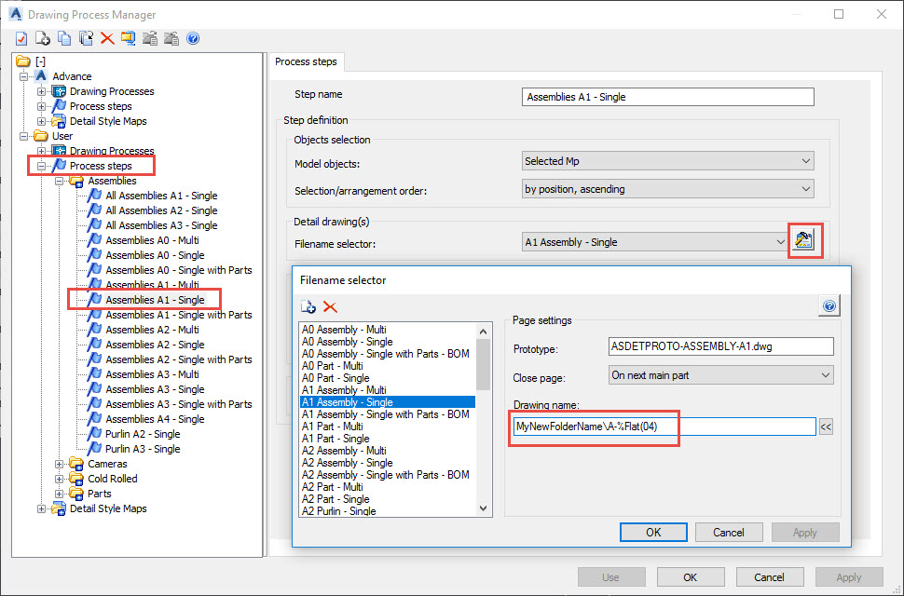Collapse the Assemblies tree branch
904x596 pixels.
(x=60, y=181)
